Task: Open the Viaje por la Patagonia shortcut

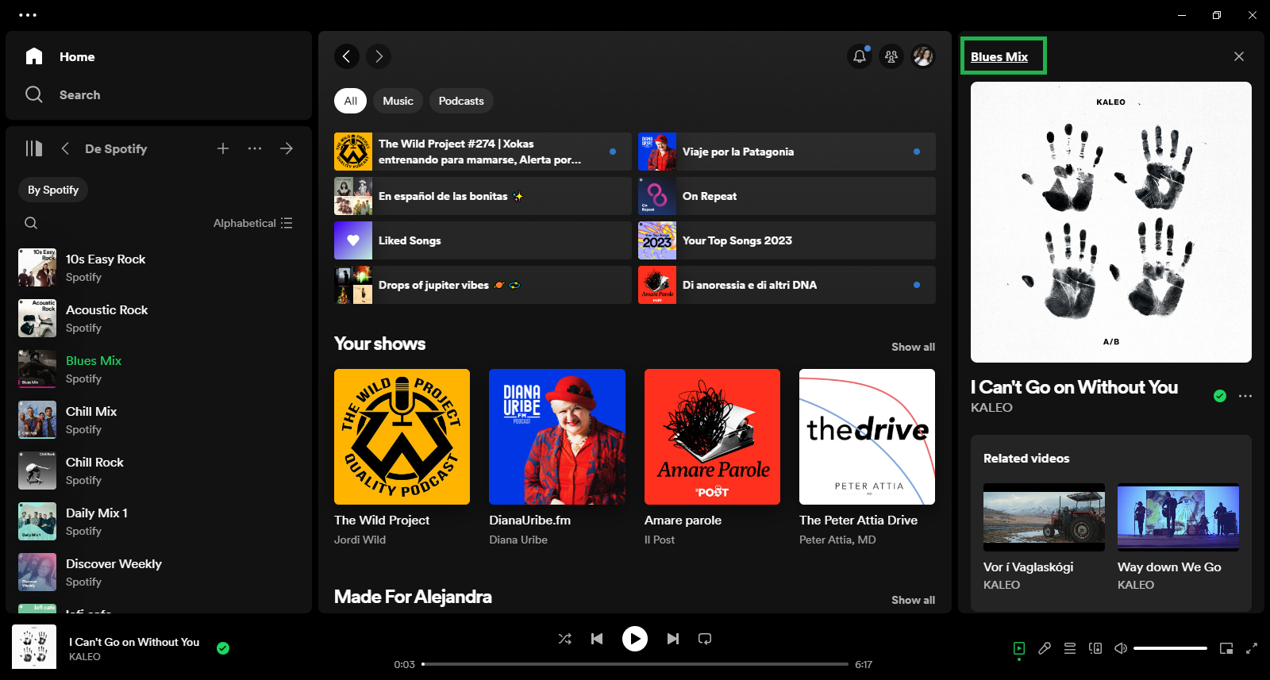Action: tap(787, 152)
